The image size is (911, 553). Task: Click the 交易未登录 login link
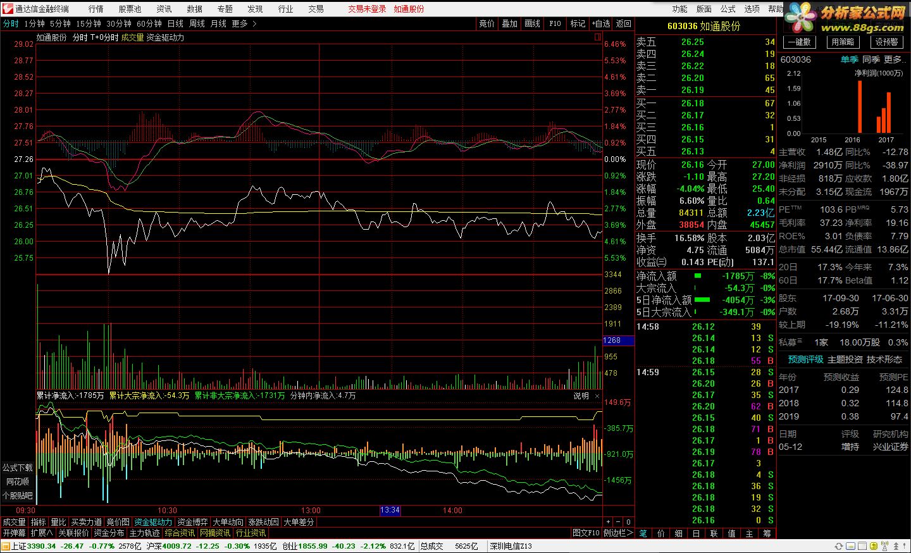(367, 9)
